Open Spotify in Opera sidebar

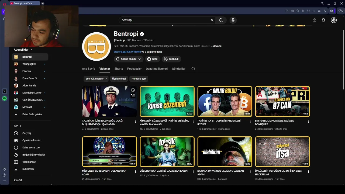tap(4, 99)
